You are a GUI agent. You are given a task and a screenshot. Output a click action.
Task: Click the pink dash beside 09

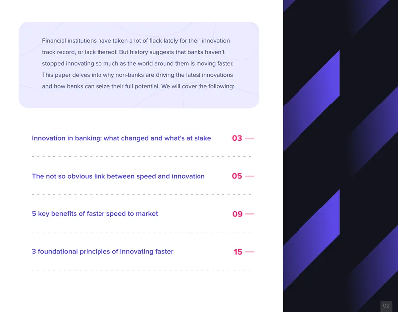point(250,214)
